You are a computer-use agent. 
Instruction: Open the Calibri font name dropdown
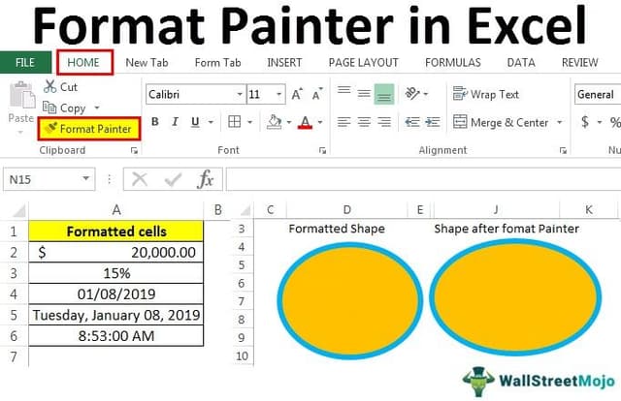(240, 95)
